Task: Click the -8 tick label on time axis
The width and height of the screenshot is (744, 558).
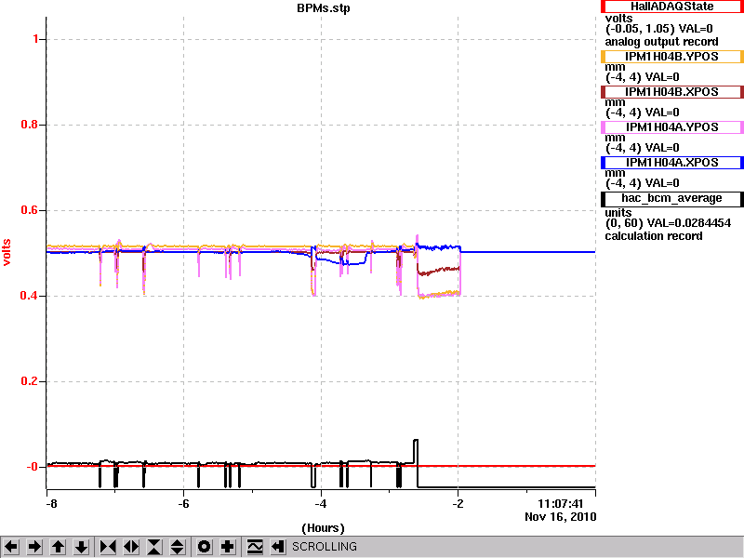Action: (51, 504)
